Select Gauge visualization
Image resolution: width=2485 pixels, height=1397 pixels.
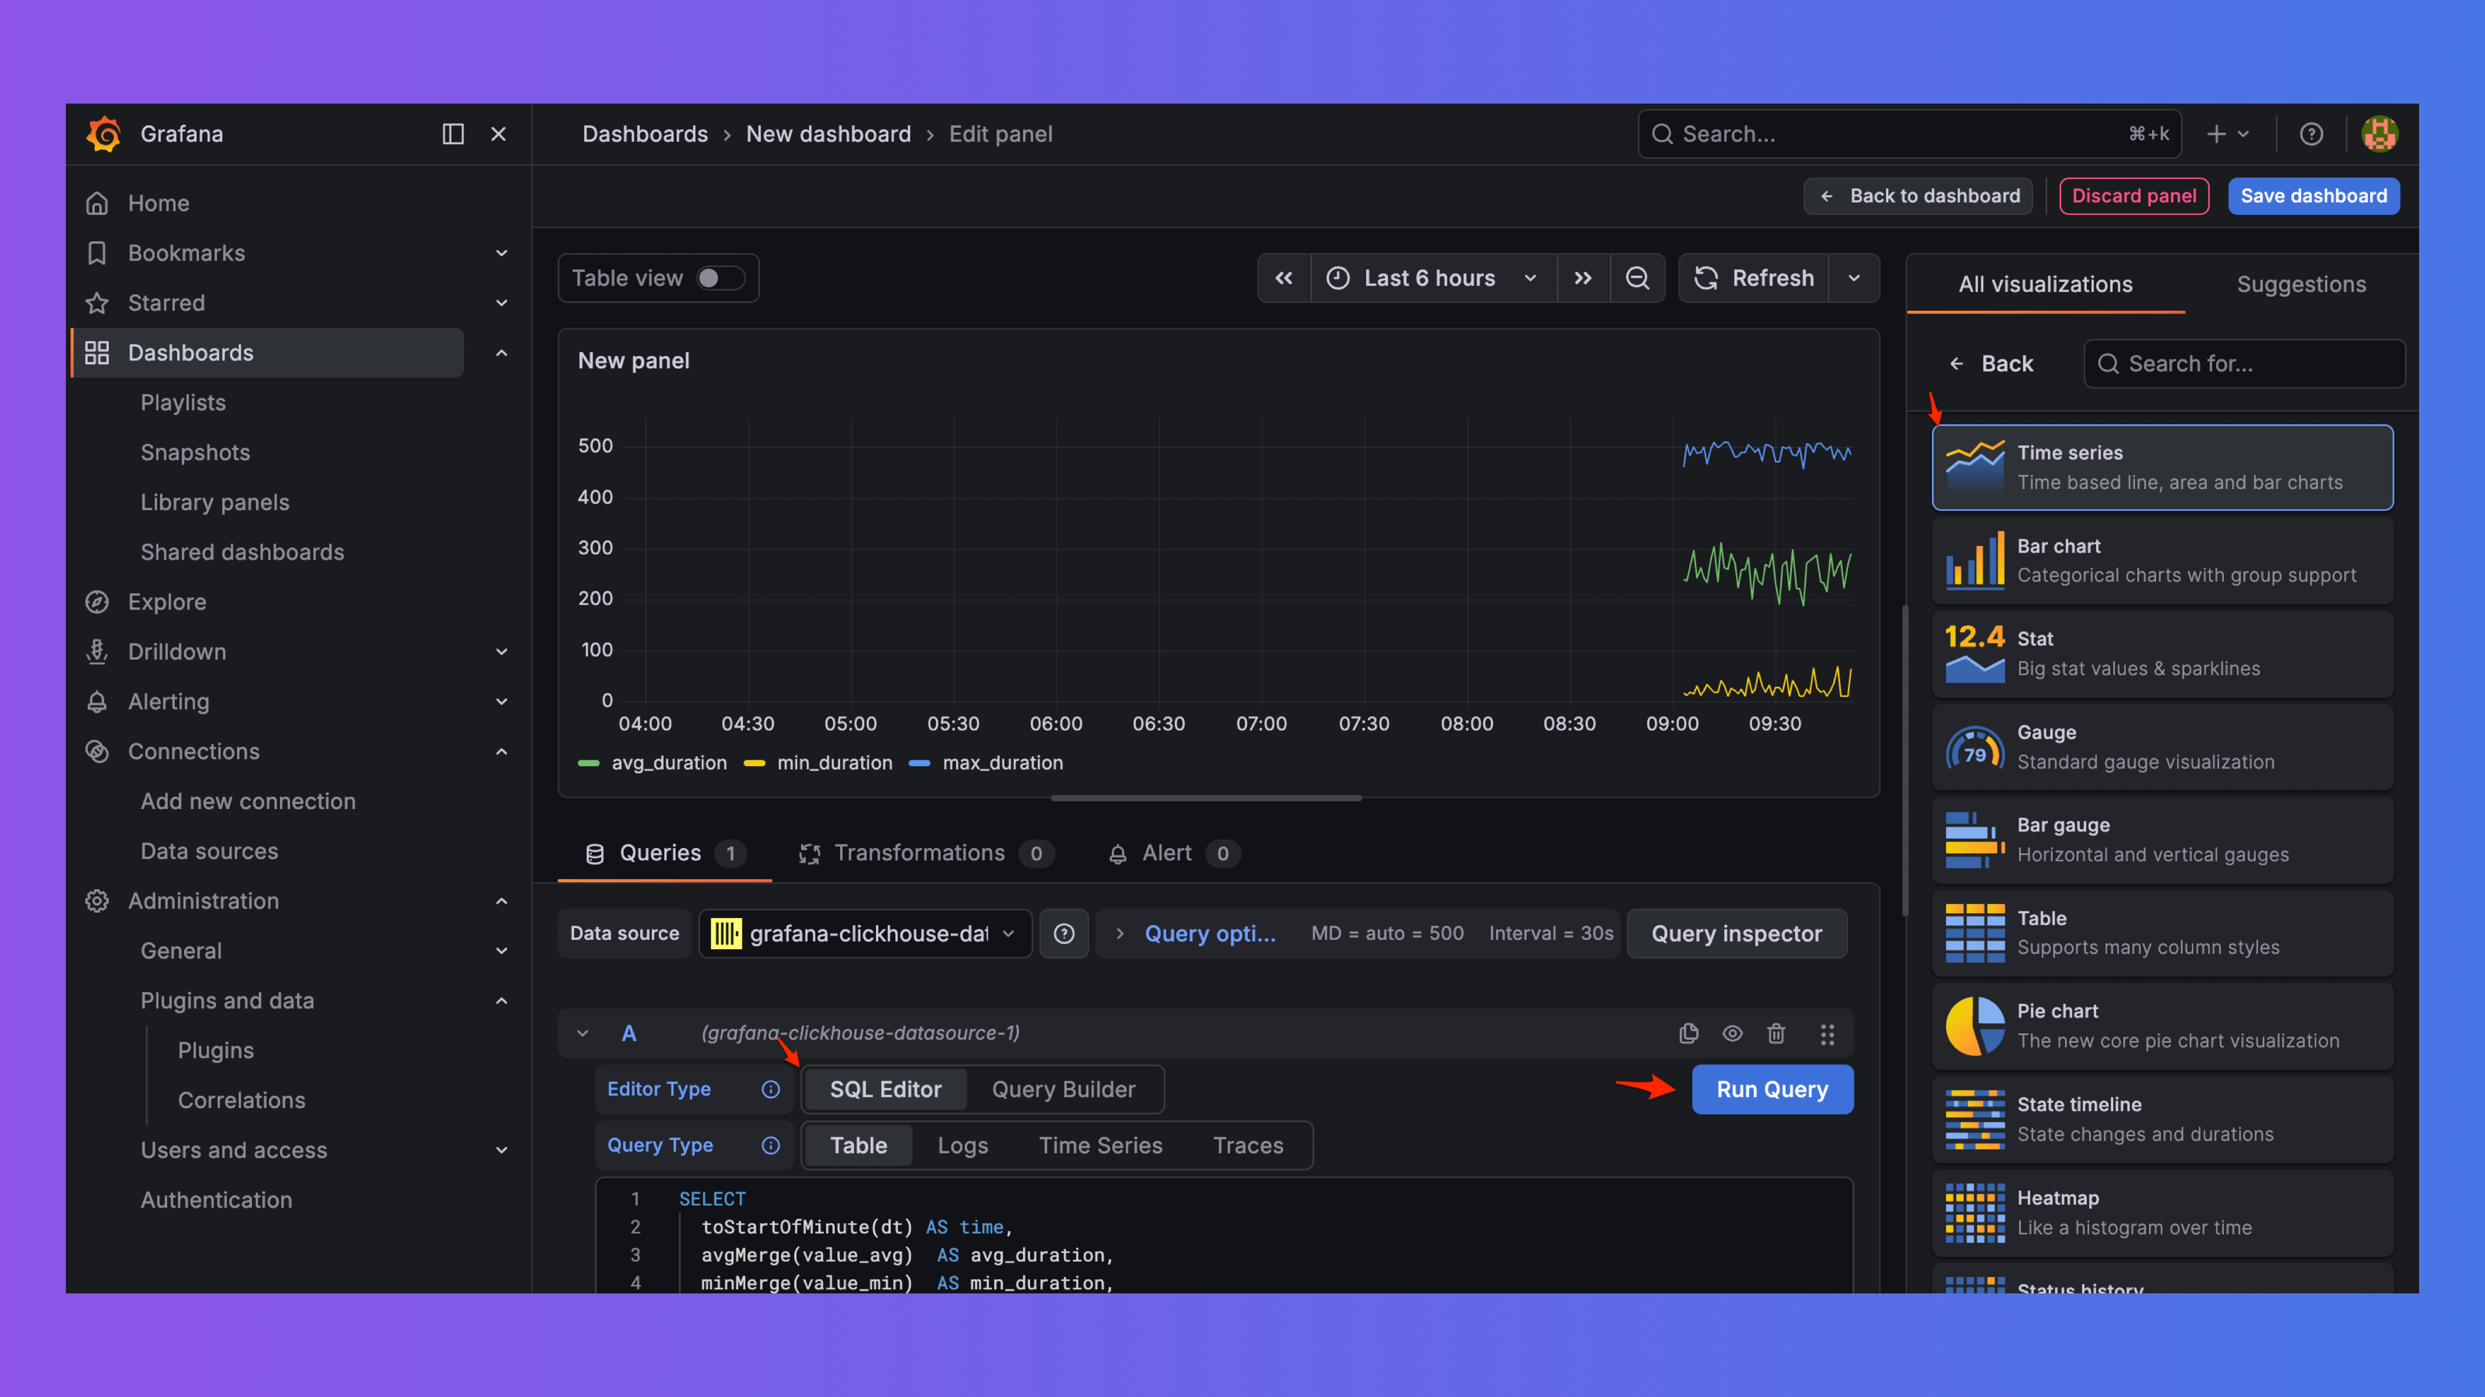click(2162, 747)
